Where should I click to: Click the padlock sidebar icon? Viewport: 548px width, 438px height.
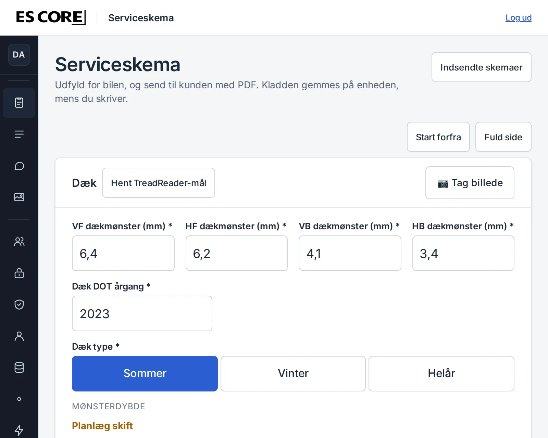tap(19, 273)
